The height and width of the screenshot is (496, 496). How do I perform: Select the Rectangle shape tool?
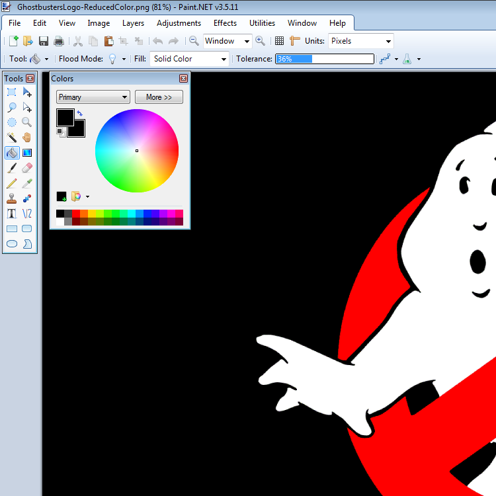coord(12,229)
